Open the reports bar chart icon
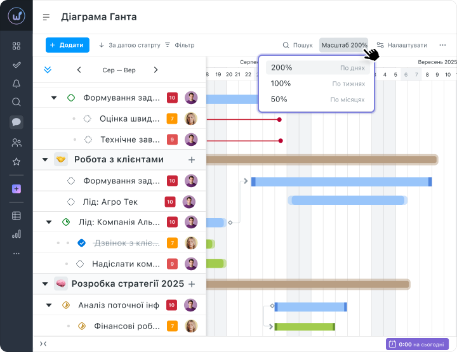Image resolution: width=457 pixels, height=352 pixels. [x=17, y=234]
